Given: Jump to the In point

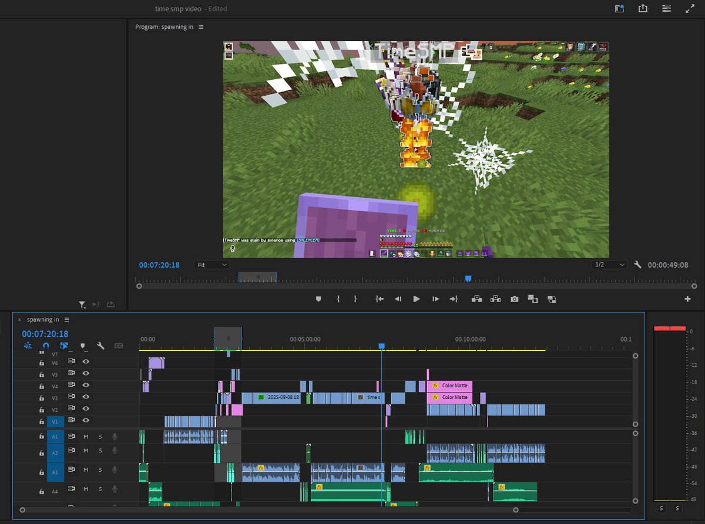Looking at the screenshot, I should 380,299.
